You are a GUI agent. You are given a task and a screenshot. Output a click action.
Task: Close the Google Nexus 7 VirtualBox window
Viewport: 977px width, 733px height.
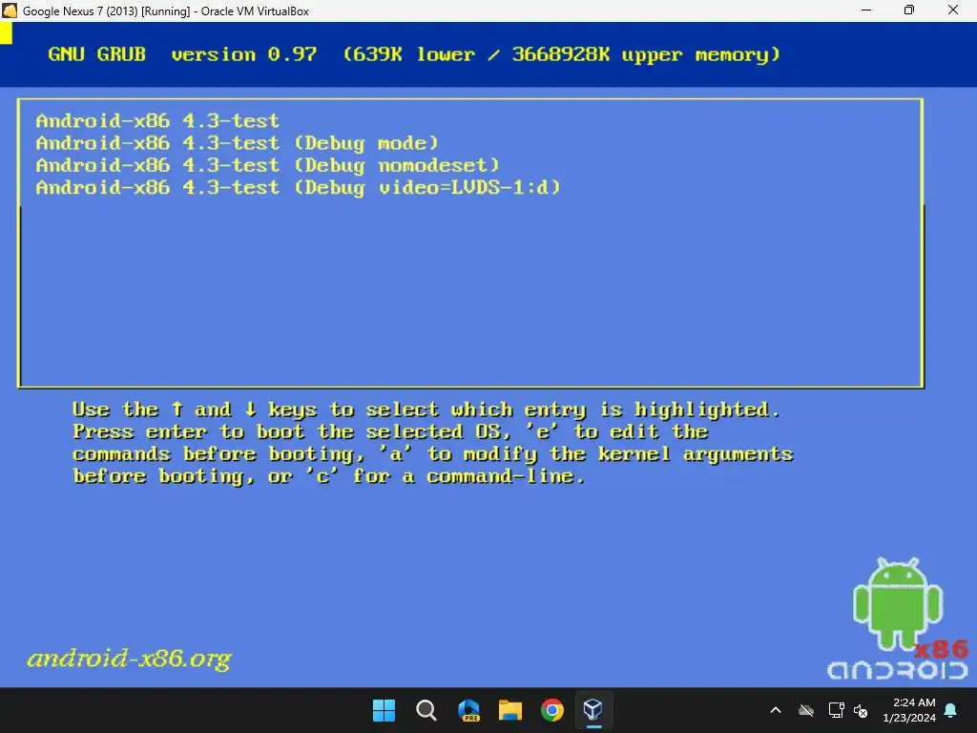953,10
